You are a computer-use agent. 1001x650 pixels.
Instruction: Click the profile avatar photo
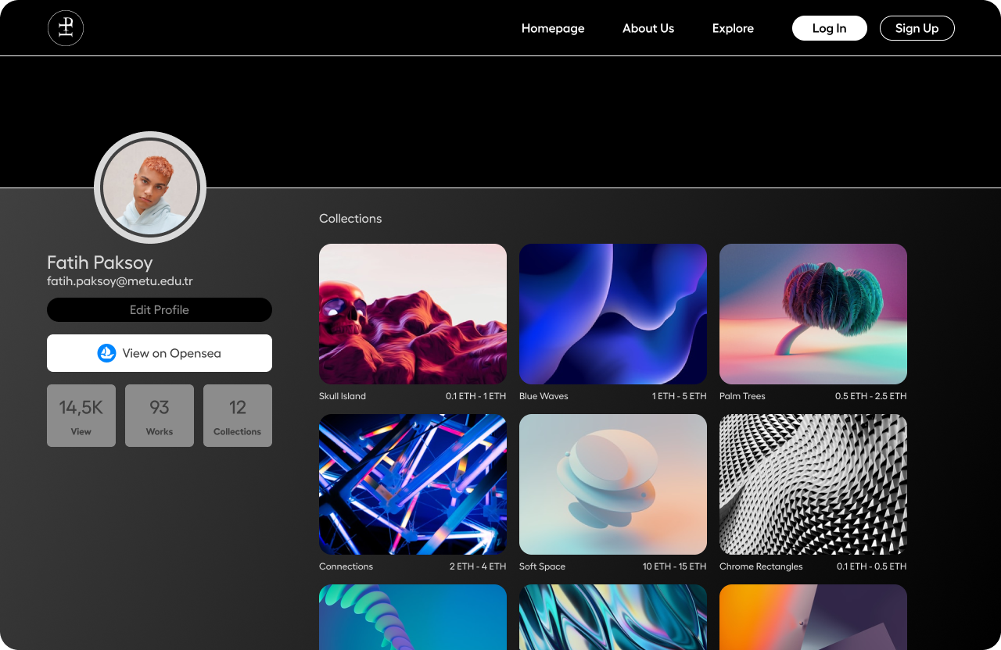[x=150, y=187]
